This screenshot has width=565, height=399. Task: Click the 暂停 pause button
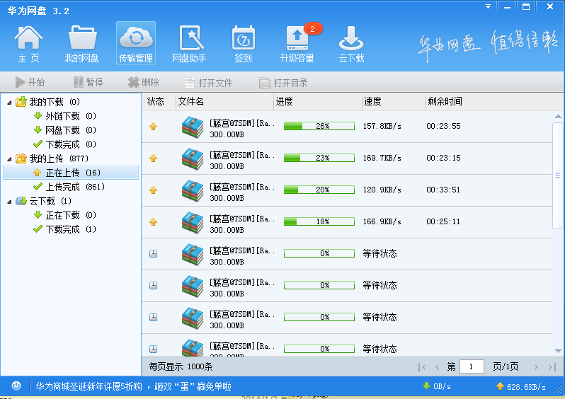(89, 82)
